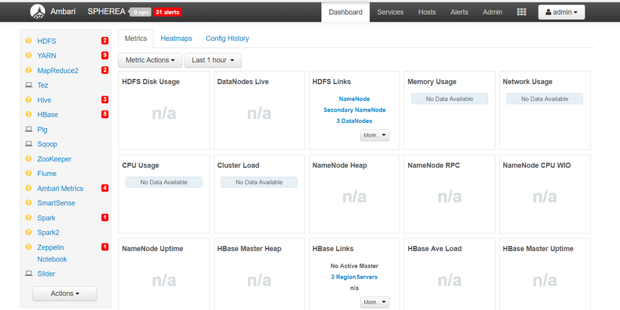Click the 31 alerts button

tap(168, 12)
